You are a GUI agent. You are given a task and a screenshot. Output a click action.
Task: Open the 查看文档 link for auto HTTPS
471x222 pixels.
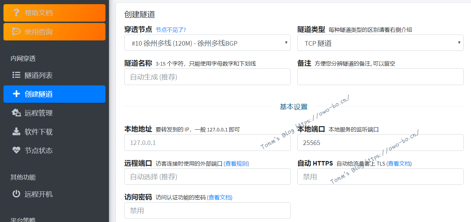click(x=399, y=163)
